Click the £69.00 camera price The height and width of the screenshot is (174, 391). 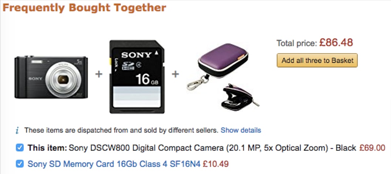(372, 148)
